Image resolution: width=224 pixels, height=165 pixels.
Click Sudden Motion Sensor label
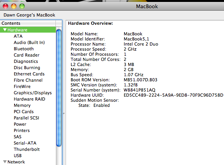[95, 100]
